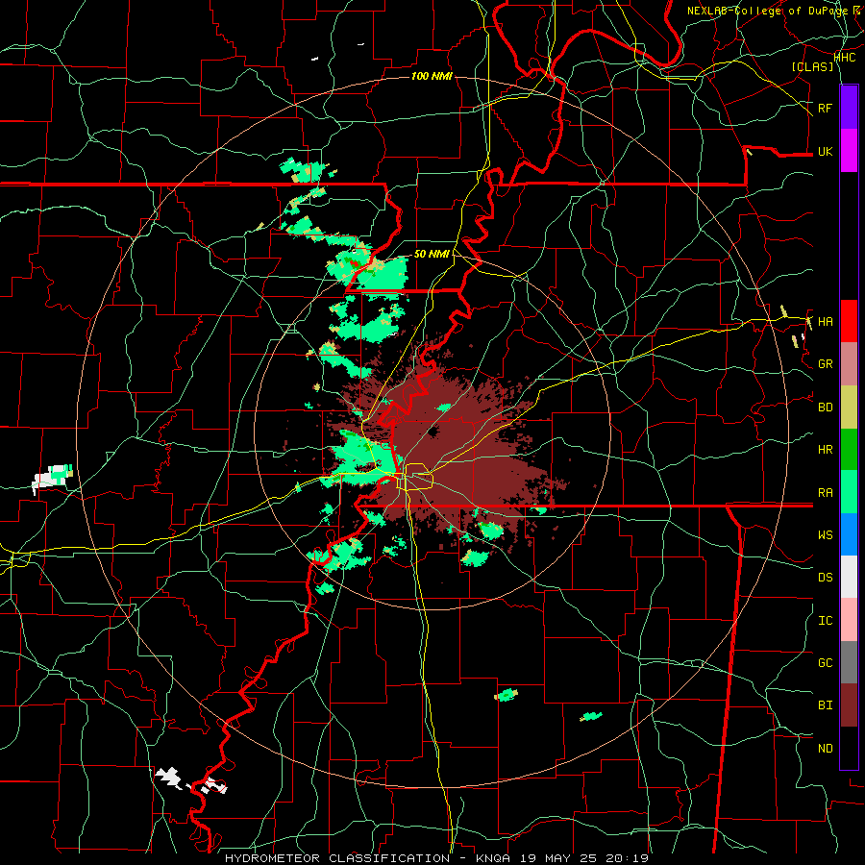This screenshot has height=865, width=865.
Task: Click the Hydrometeor Classification KNQA title caption
Action: point(436,858)
